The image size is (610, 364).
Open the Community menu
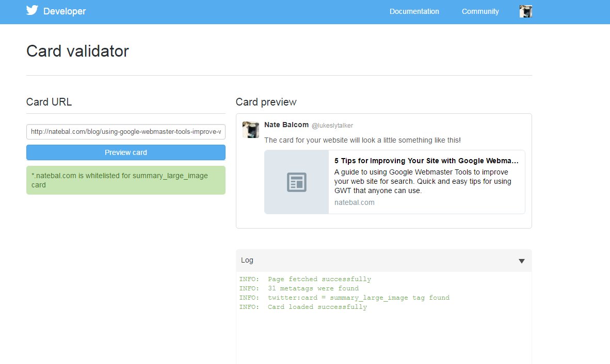point(480,12)
